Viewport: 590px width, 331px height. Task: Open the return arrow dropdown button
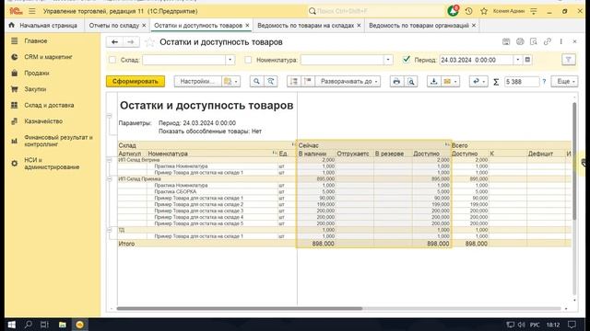[x=478, y=82]
